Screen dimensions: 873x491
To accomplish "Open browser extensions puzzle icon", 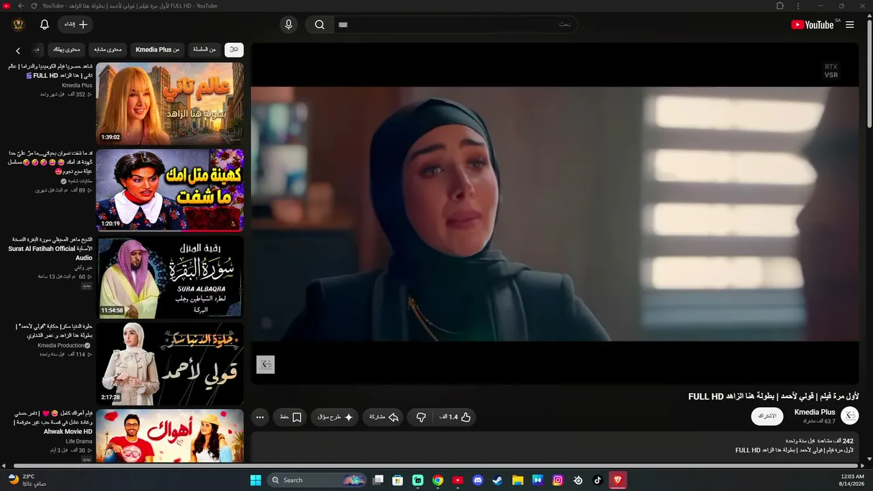I will 780,6.
